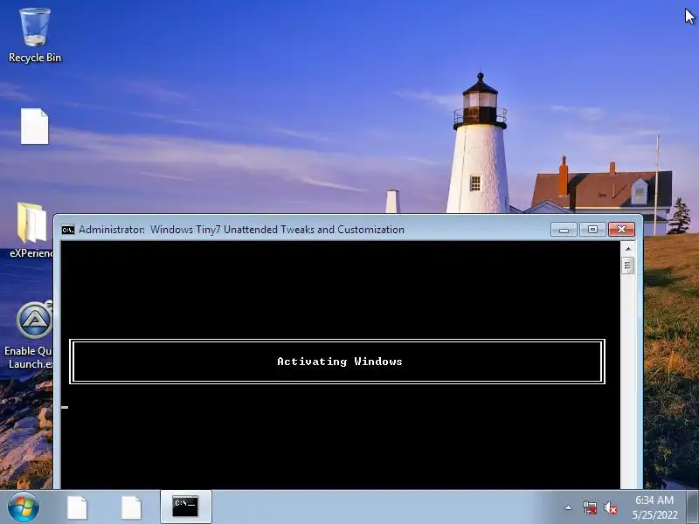Open the network status tray icon
The height and width of the screenshot is (524, 699).
pyautogui.click(x=590, y=507)
